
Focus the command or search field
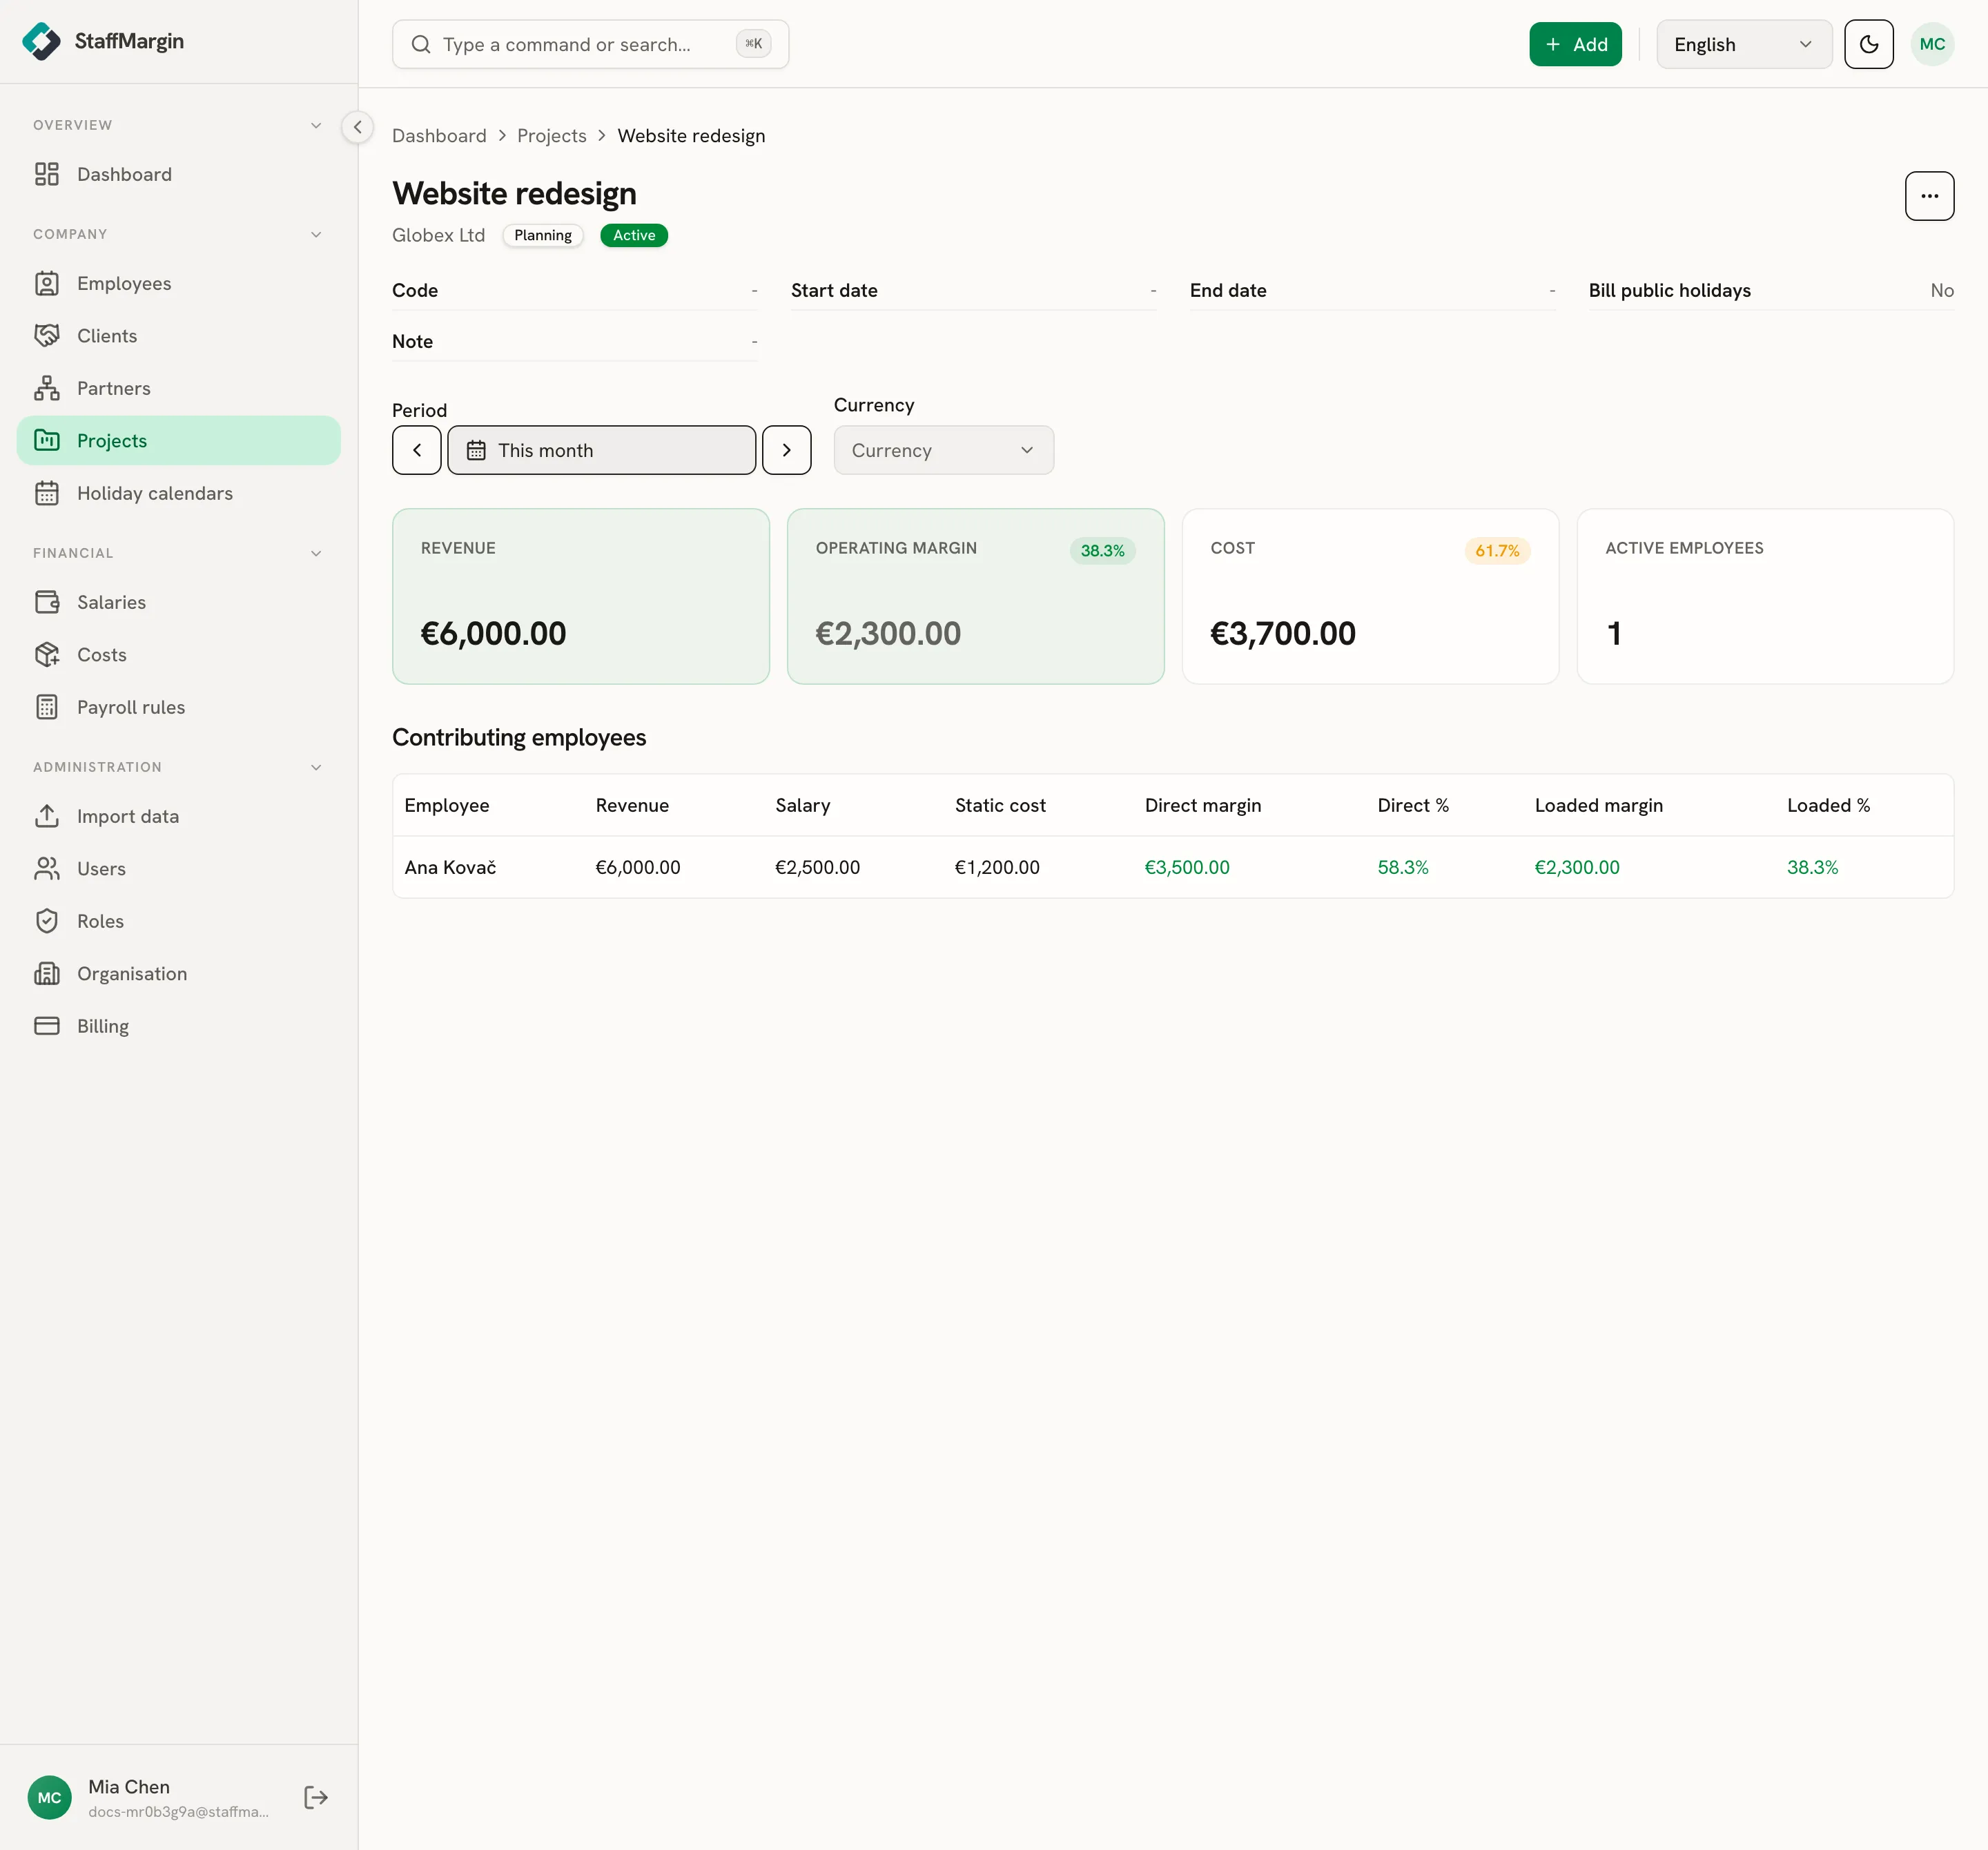coord(590,44)
